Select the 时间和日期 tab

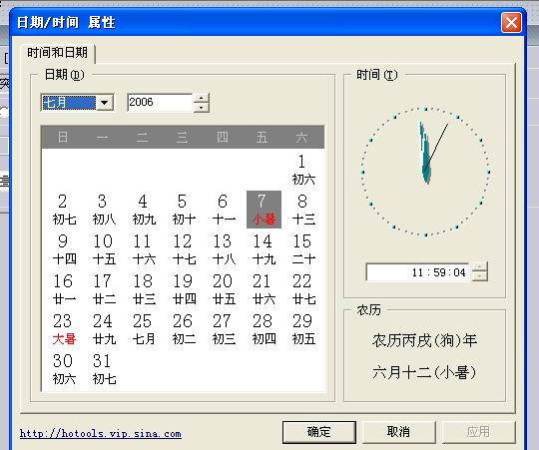point(58,53)
